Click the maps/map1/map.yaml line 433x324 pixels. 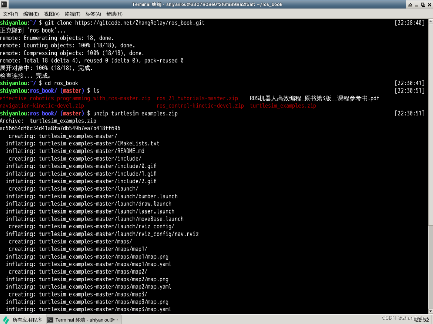[88, 264]
